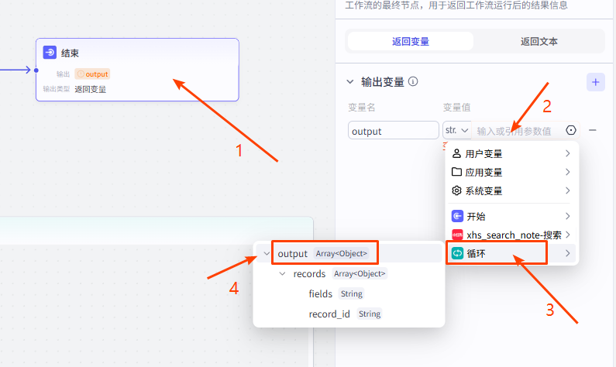The image size is (616, 367).
Task: Click the variable name field containing output
Action: tap(393, 131)
